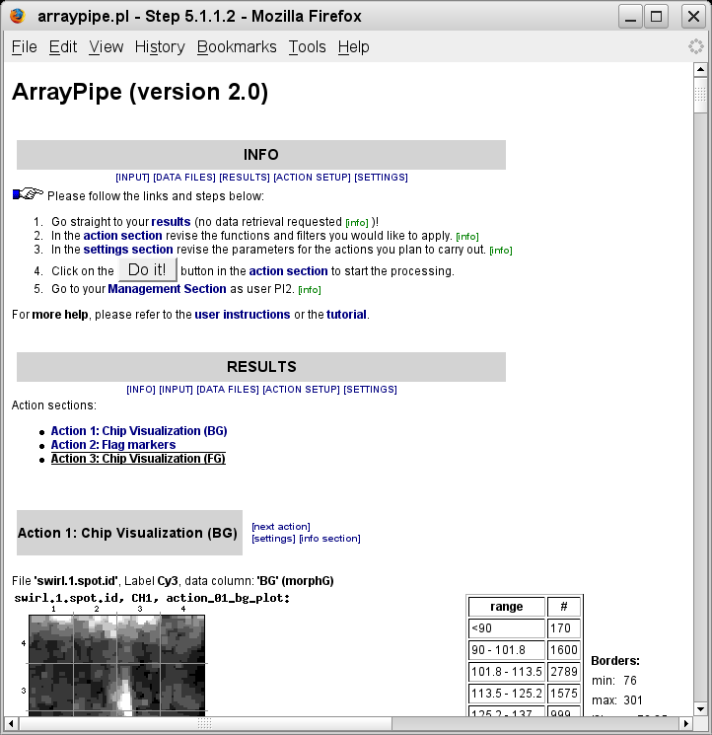Click the '#' table header

coord(563,607)
